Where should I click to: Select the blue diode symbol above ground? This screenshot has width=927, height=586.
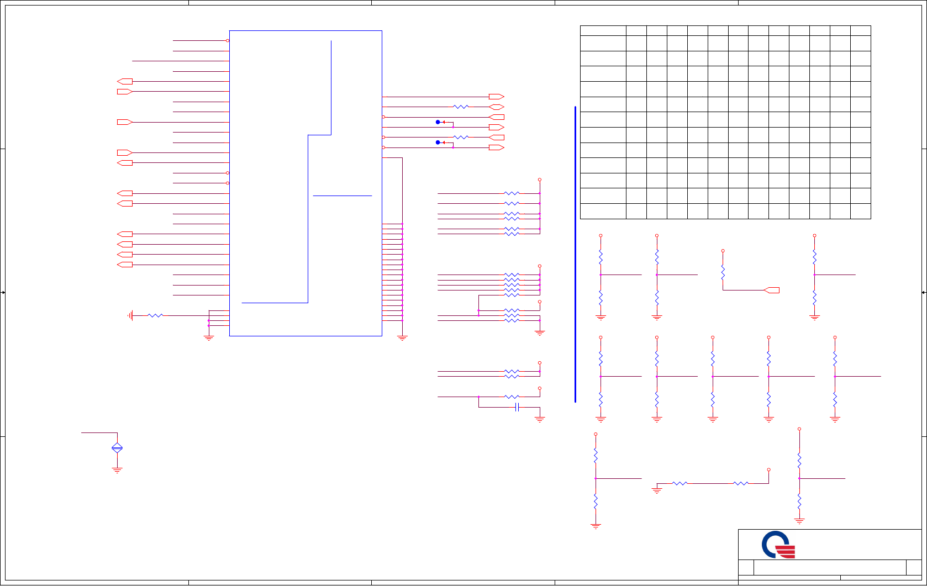coord(117,448)
